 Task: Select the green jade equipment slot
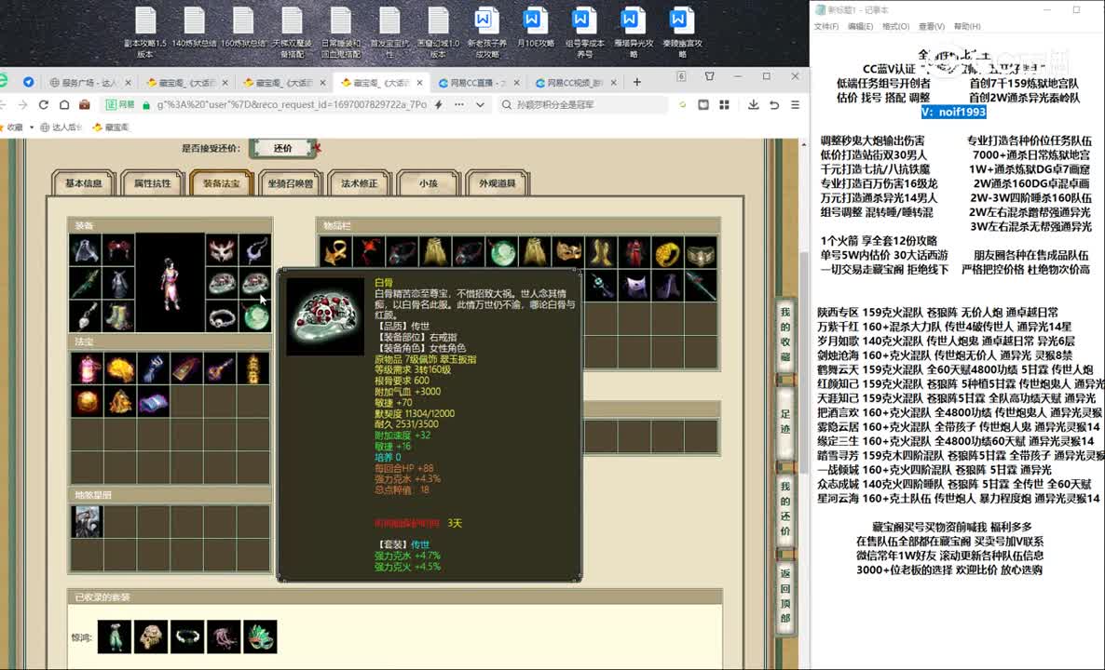click(x=255, y=316)
